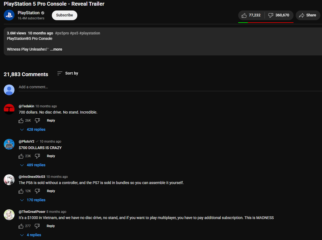Click @rinc0nex0tic03's 10 months ago timestamp

pos(57,177)
